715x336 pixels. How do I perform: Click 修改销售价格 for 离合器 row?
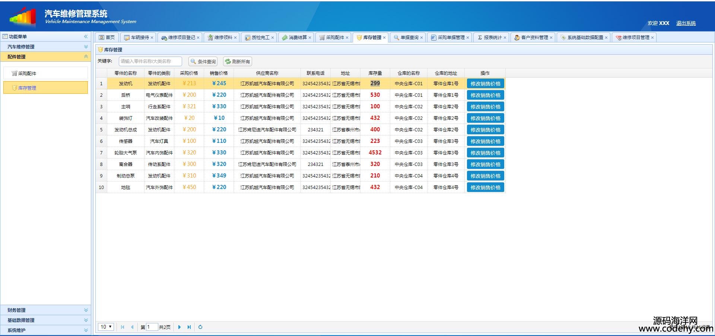(x=485, y=164)
